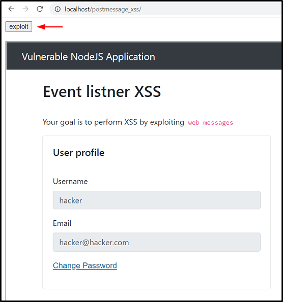Click the text 'Your goal is to perform XSS'
This screenshot has height=302, width=283.
point(90,122)
